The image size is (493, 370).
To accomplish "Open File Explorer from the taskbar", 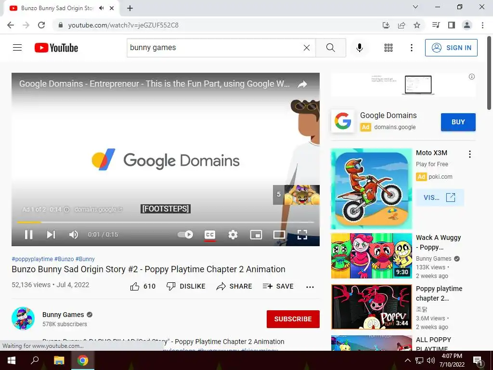I will tap(59, 360).
